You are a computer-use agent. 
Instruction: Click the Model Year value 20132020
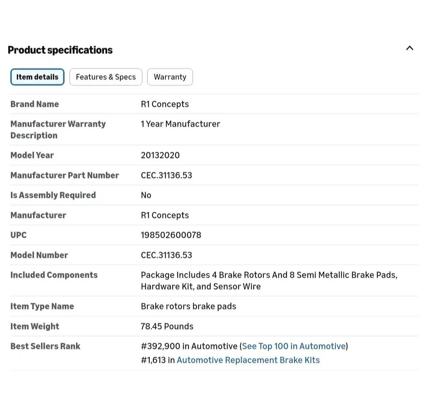click(x=160, y=155)
